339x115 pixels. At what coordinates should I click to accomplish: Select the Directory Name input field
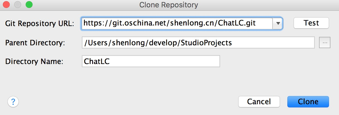[x=151, y=61]
